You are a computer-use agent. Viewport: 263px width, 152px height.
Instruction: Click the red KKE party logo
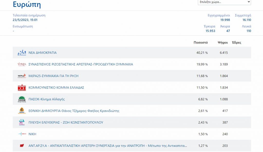22,88
